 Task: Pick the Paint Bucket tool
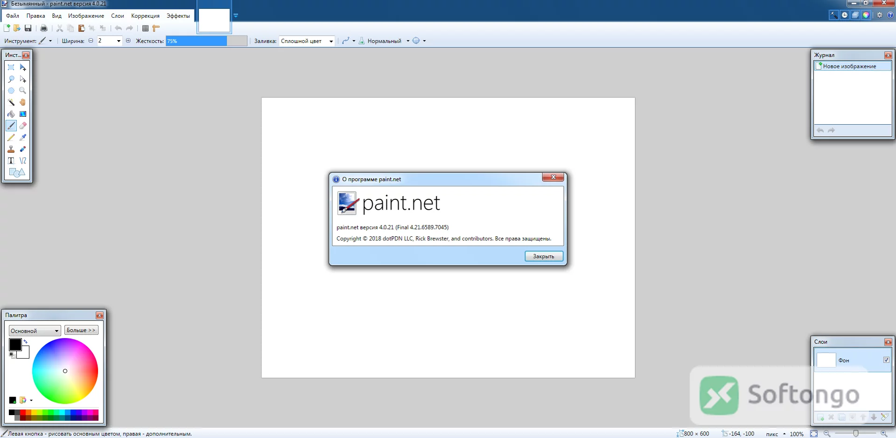(x=11, y=114)
